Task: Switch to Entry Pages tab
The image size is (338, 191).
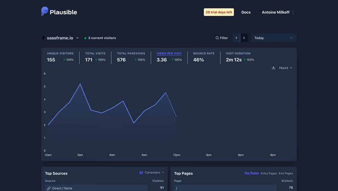Action: click(x=268, y=173)
